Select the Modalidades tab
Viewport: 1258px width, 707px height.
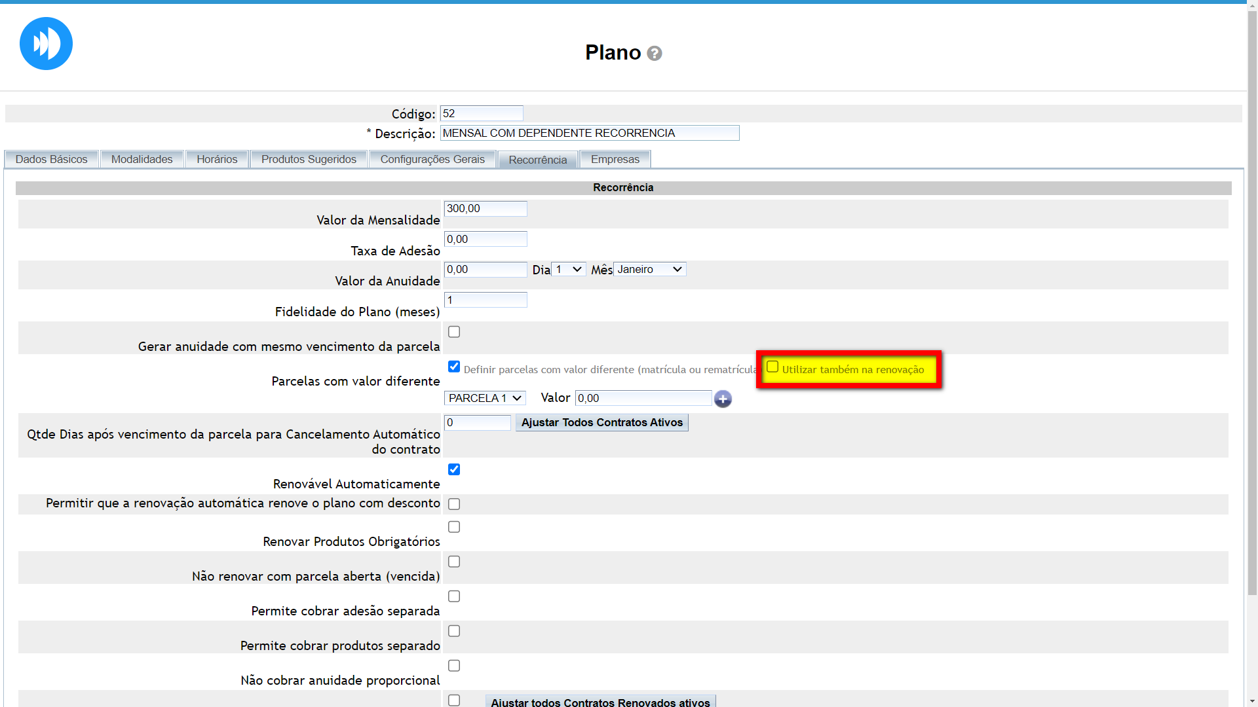point(142,159)
